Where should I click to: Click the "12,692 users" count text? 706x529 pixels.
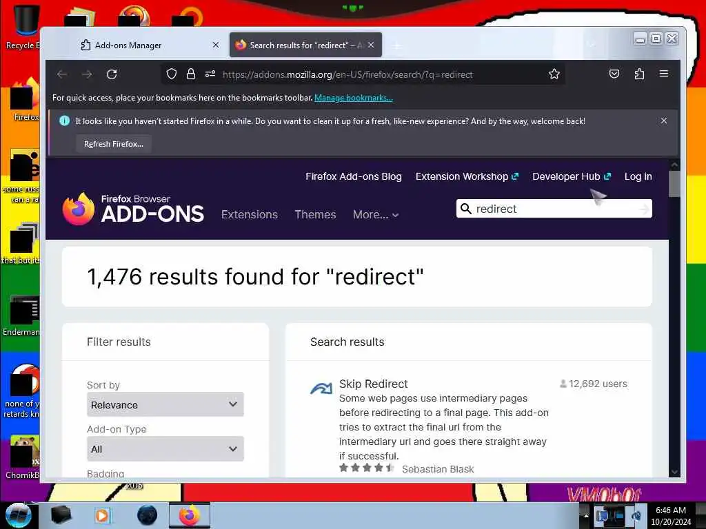(598, 384)
